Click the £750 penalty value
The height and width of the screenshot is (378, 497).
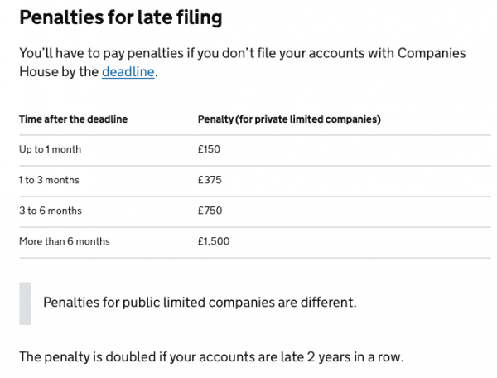pos(210,211)
